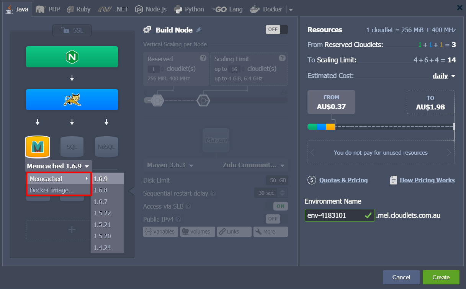
Task: Click the SSL lock button
Action: (x=72, y=30)
